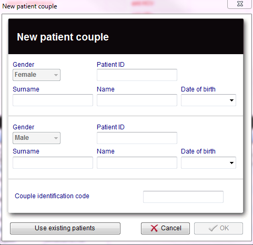The height and width of the screenshot is (245, 253).
Task: Focus the female patient's Name field
Action: coord(137,100)
